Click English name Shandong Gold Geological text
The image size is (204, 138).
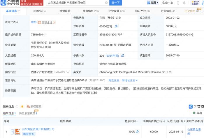[x=136, y=72]
